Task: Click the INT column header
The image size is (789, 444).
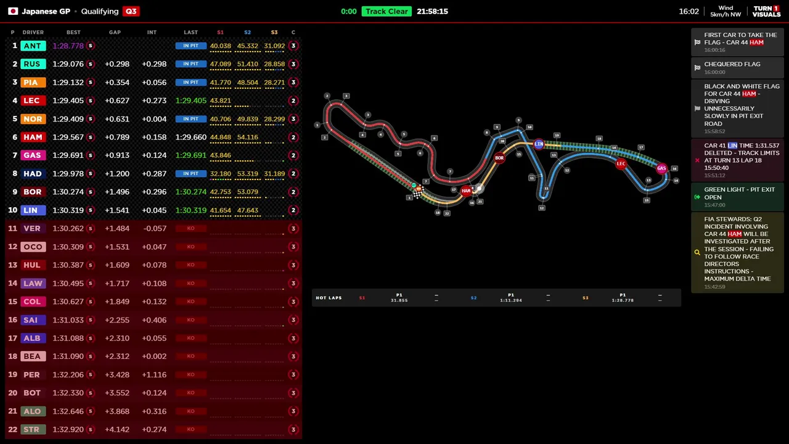Action: click(x=152, y=32)
